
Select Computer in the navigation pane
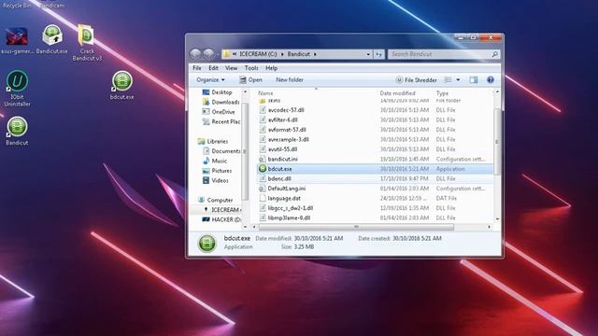pyautogui.click(x=216, y=200)
